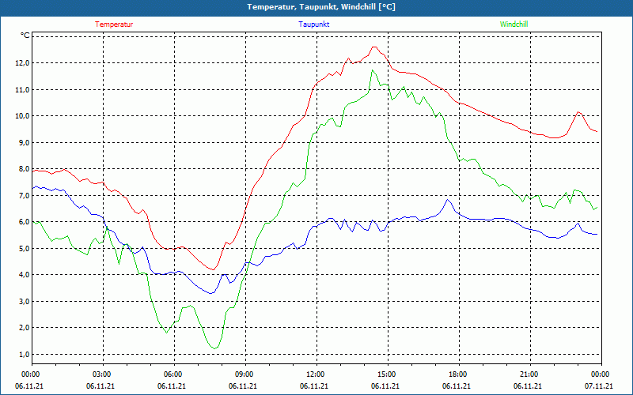Viewport: 633px width, 395px height.
Task: Click the blue dew point peak near 17:30
Action: [447, 200]
